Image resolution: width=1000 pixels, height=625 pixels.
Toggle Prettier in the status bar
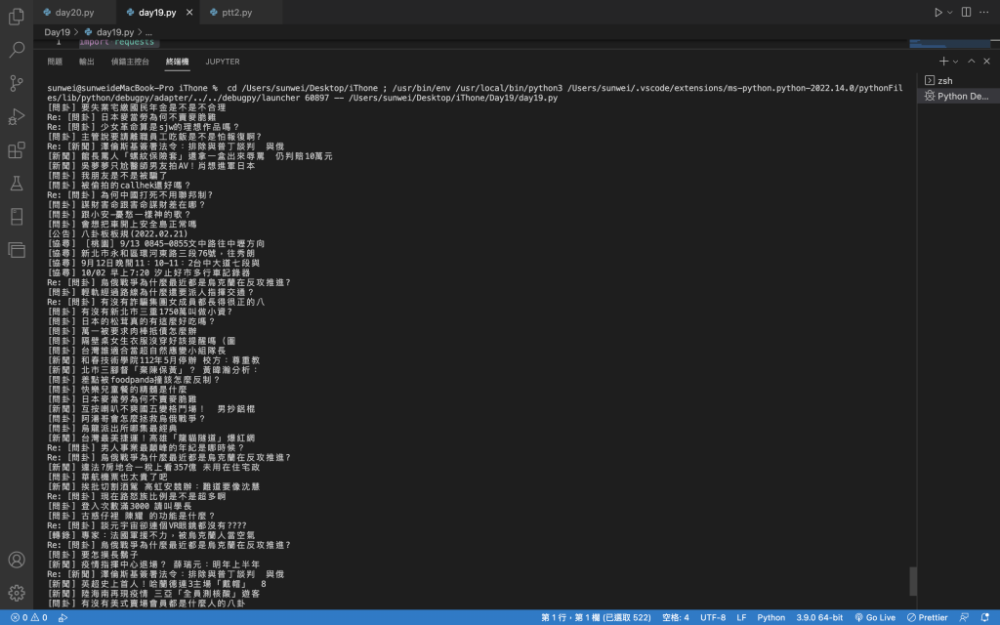(x=928, y=617)
